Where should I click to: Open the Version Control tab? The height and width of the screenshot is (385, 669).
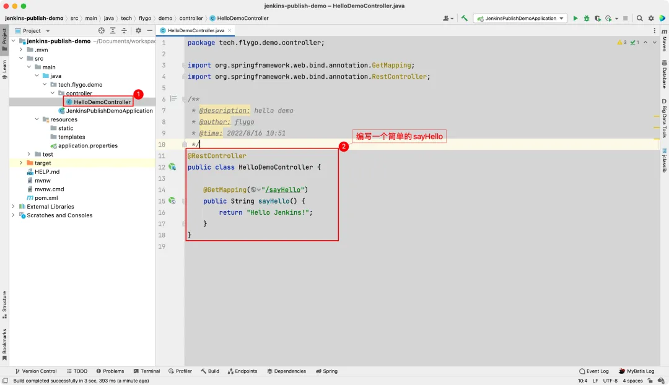35,371
